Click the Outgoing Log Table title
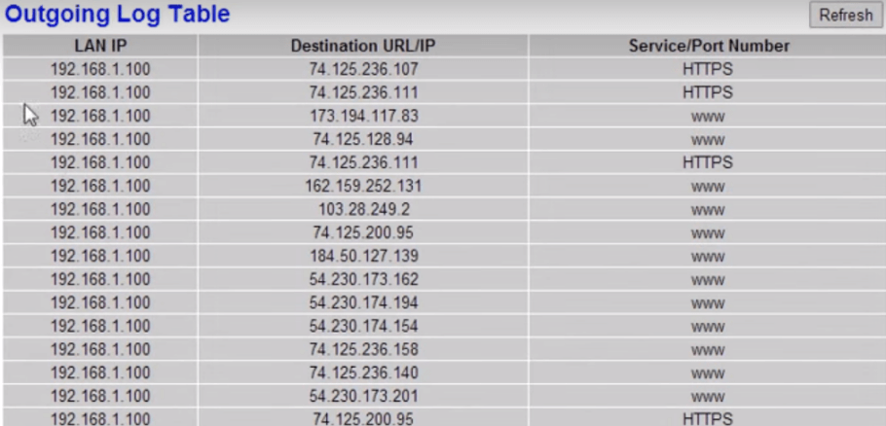886x426 pixels. coord(117,15)
